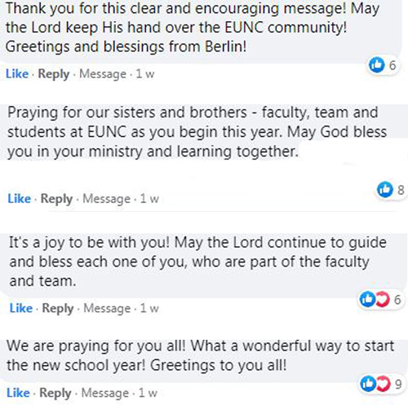Click heart reaction icon on joy comment
The width and height of the screenshot is (408, 405).
[x=381, y=299]
